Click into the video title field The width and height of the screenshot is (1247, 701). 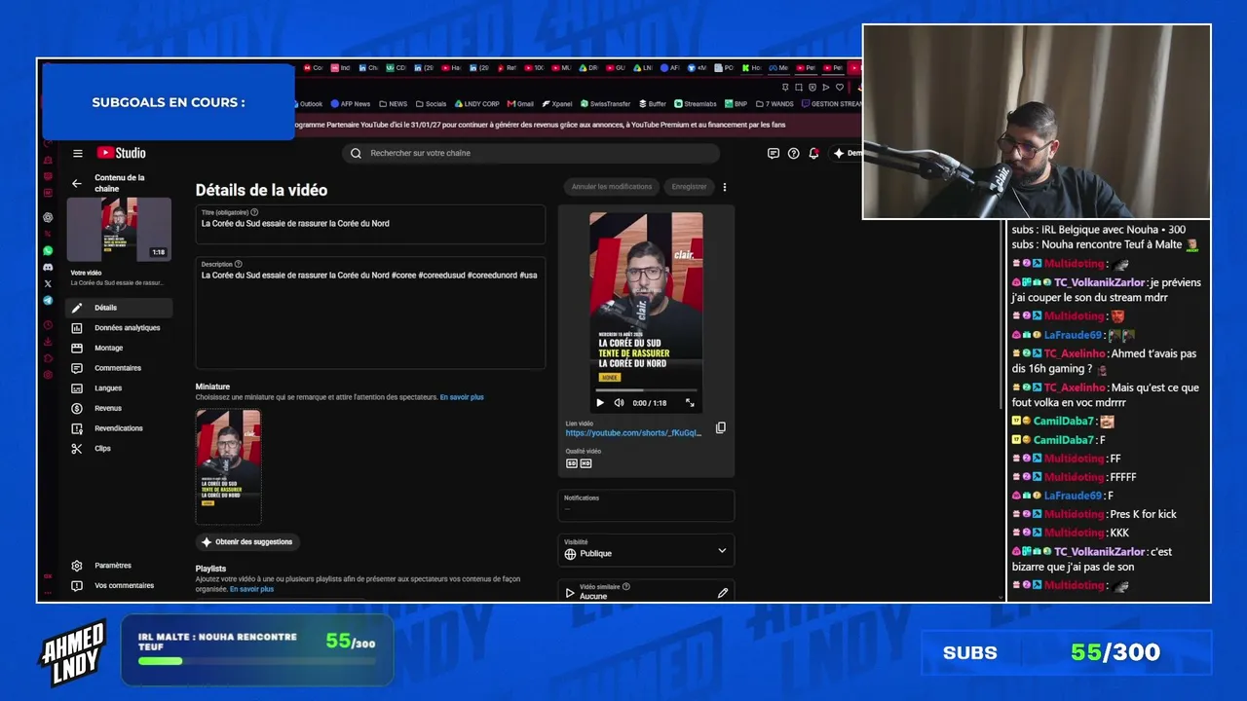[370, 224]
